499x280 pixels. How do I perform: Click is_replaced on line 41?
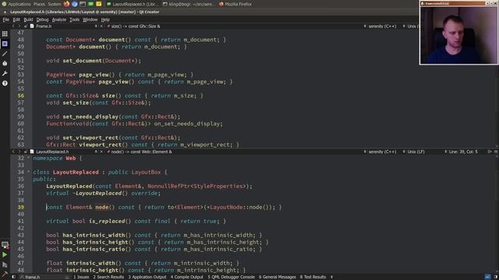pyautogui.click(x=107, y=221)
